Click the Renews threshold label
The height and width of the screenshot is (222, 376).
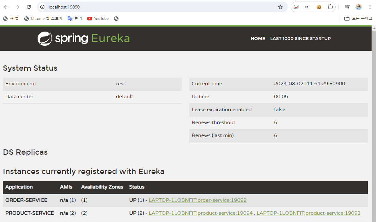coord(213,123)
